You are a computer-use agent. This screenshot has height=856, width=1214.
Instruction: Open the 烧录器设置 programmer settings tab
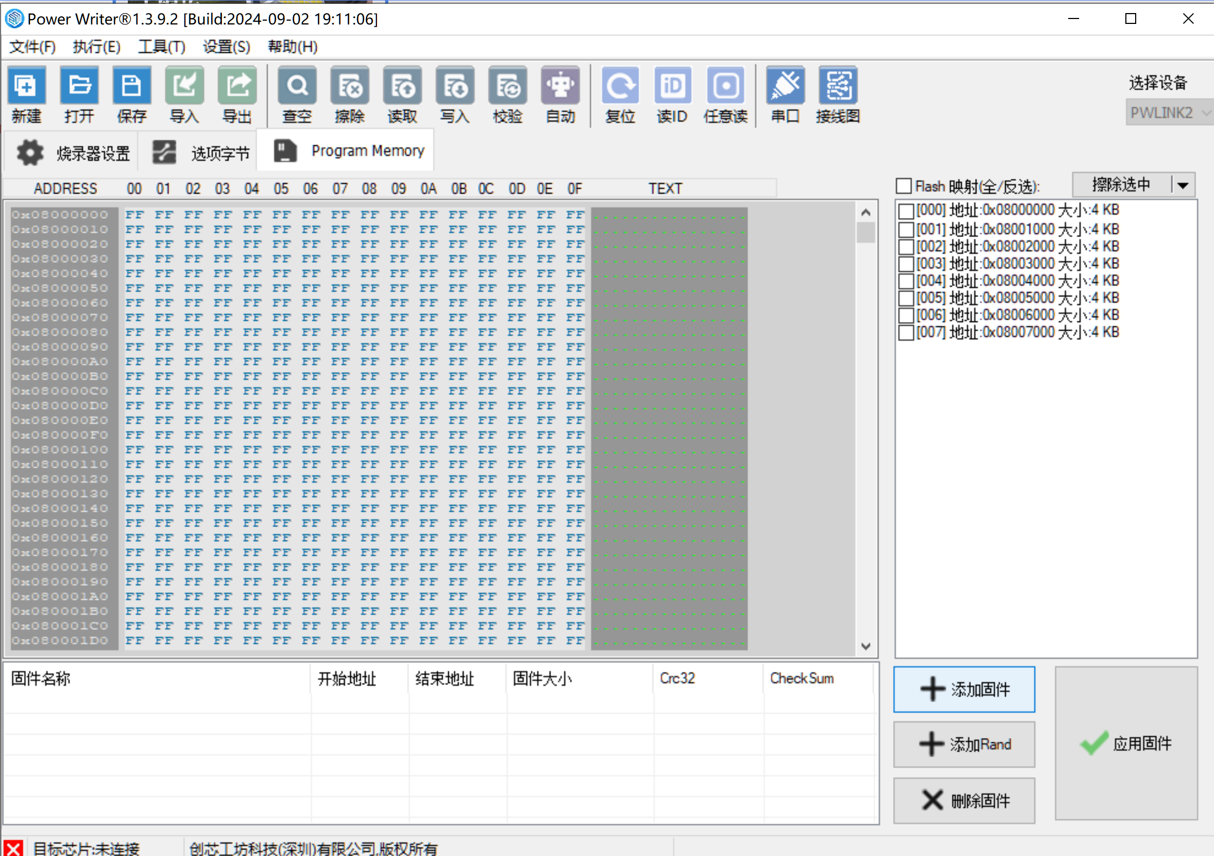[x=73, y=153]
